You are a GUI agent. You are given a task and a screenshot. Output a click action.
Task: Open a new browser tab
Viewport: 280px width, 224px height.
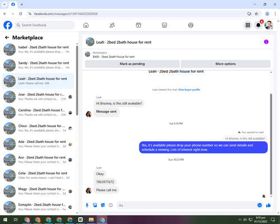tap(22, 4)
